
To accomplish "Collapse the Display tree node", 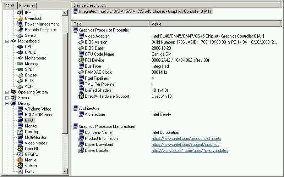I will click(7, 103).
